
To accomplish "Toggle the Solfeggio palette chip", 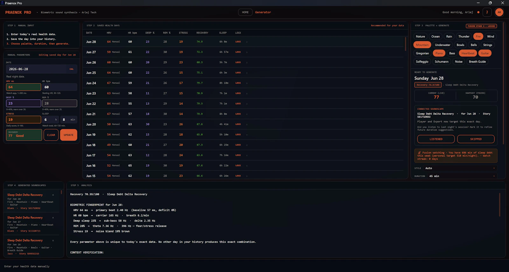I will pos(422,62).
